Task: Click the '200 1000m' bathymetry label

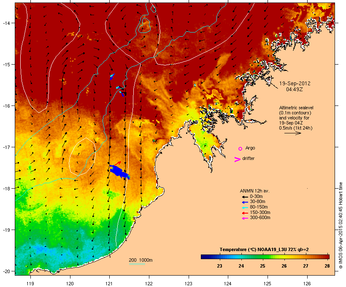Action: (x=141, y=260)
